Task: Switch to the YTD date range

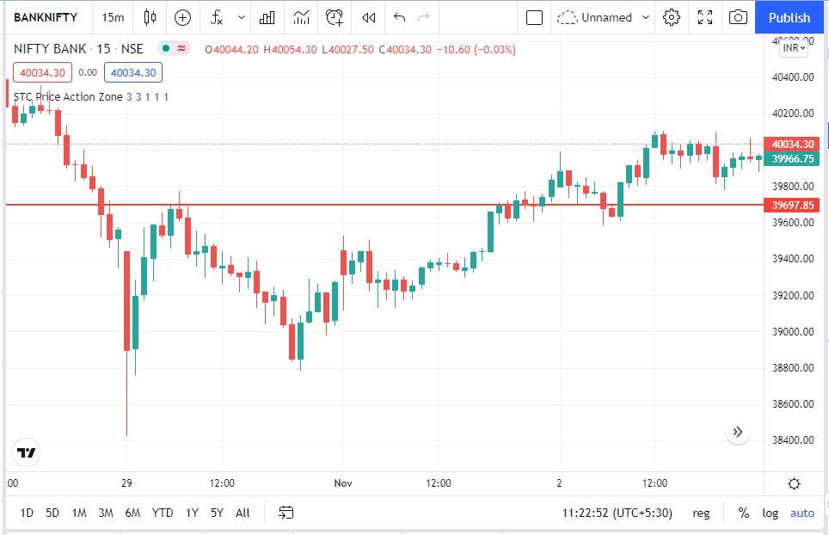Action: (x=162, y=513)
